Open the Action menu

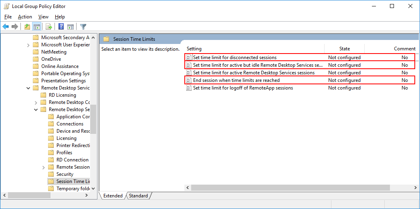pos(25,17)
